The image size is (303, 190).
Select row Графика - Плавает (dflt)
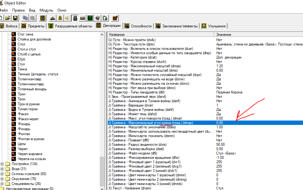click(205, 140)
